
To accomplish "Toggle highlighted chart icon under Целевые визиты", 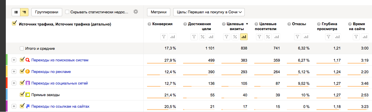I will coord(244,37).
